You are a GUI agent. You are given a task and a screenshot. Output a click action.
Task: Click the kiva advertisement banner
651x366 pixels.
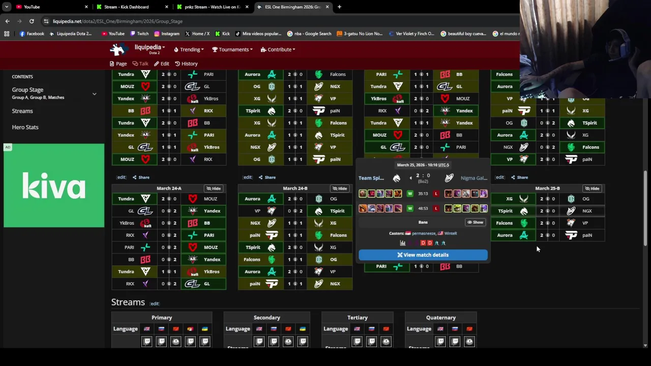click(54, 186)
